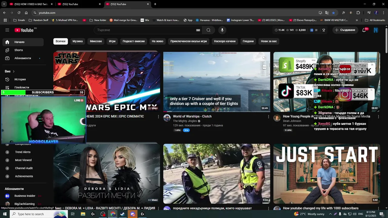Go to Chrome home page icon

[26, 13]
